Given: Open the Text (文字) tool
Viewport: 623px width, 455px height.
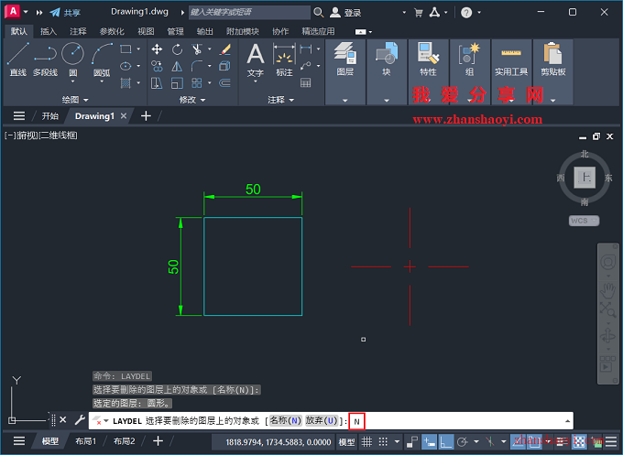Looking at the screenshot, I should (256, 59).
